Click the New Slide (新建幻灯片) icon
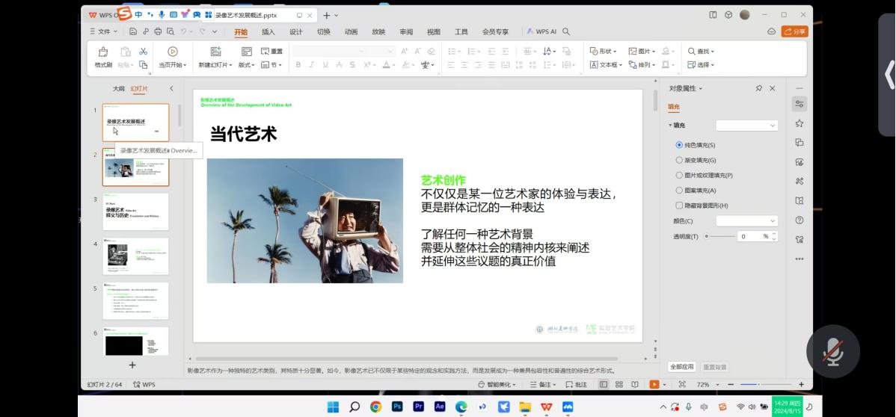This screenshot has width=896, height=417. [215, 52]
